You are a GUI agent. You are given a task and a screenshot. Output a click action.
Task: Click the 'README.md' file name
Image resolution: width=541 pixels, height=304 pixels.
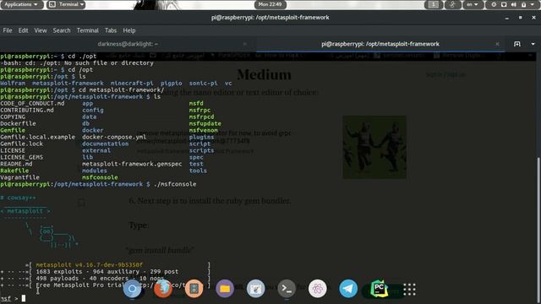point(16,164)
